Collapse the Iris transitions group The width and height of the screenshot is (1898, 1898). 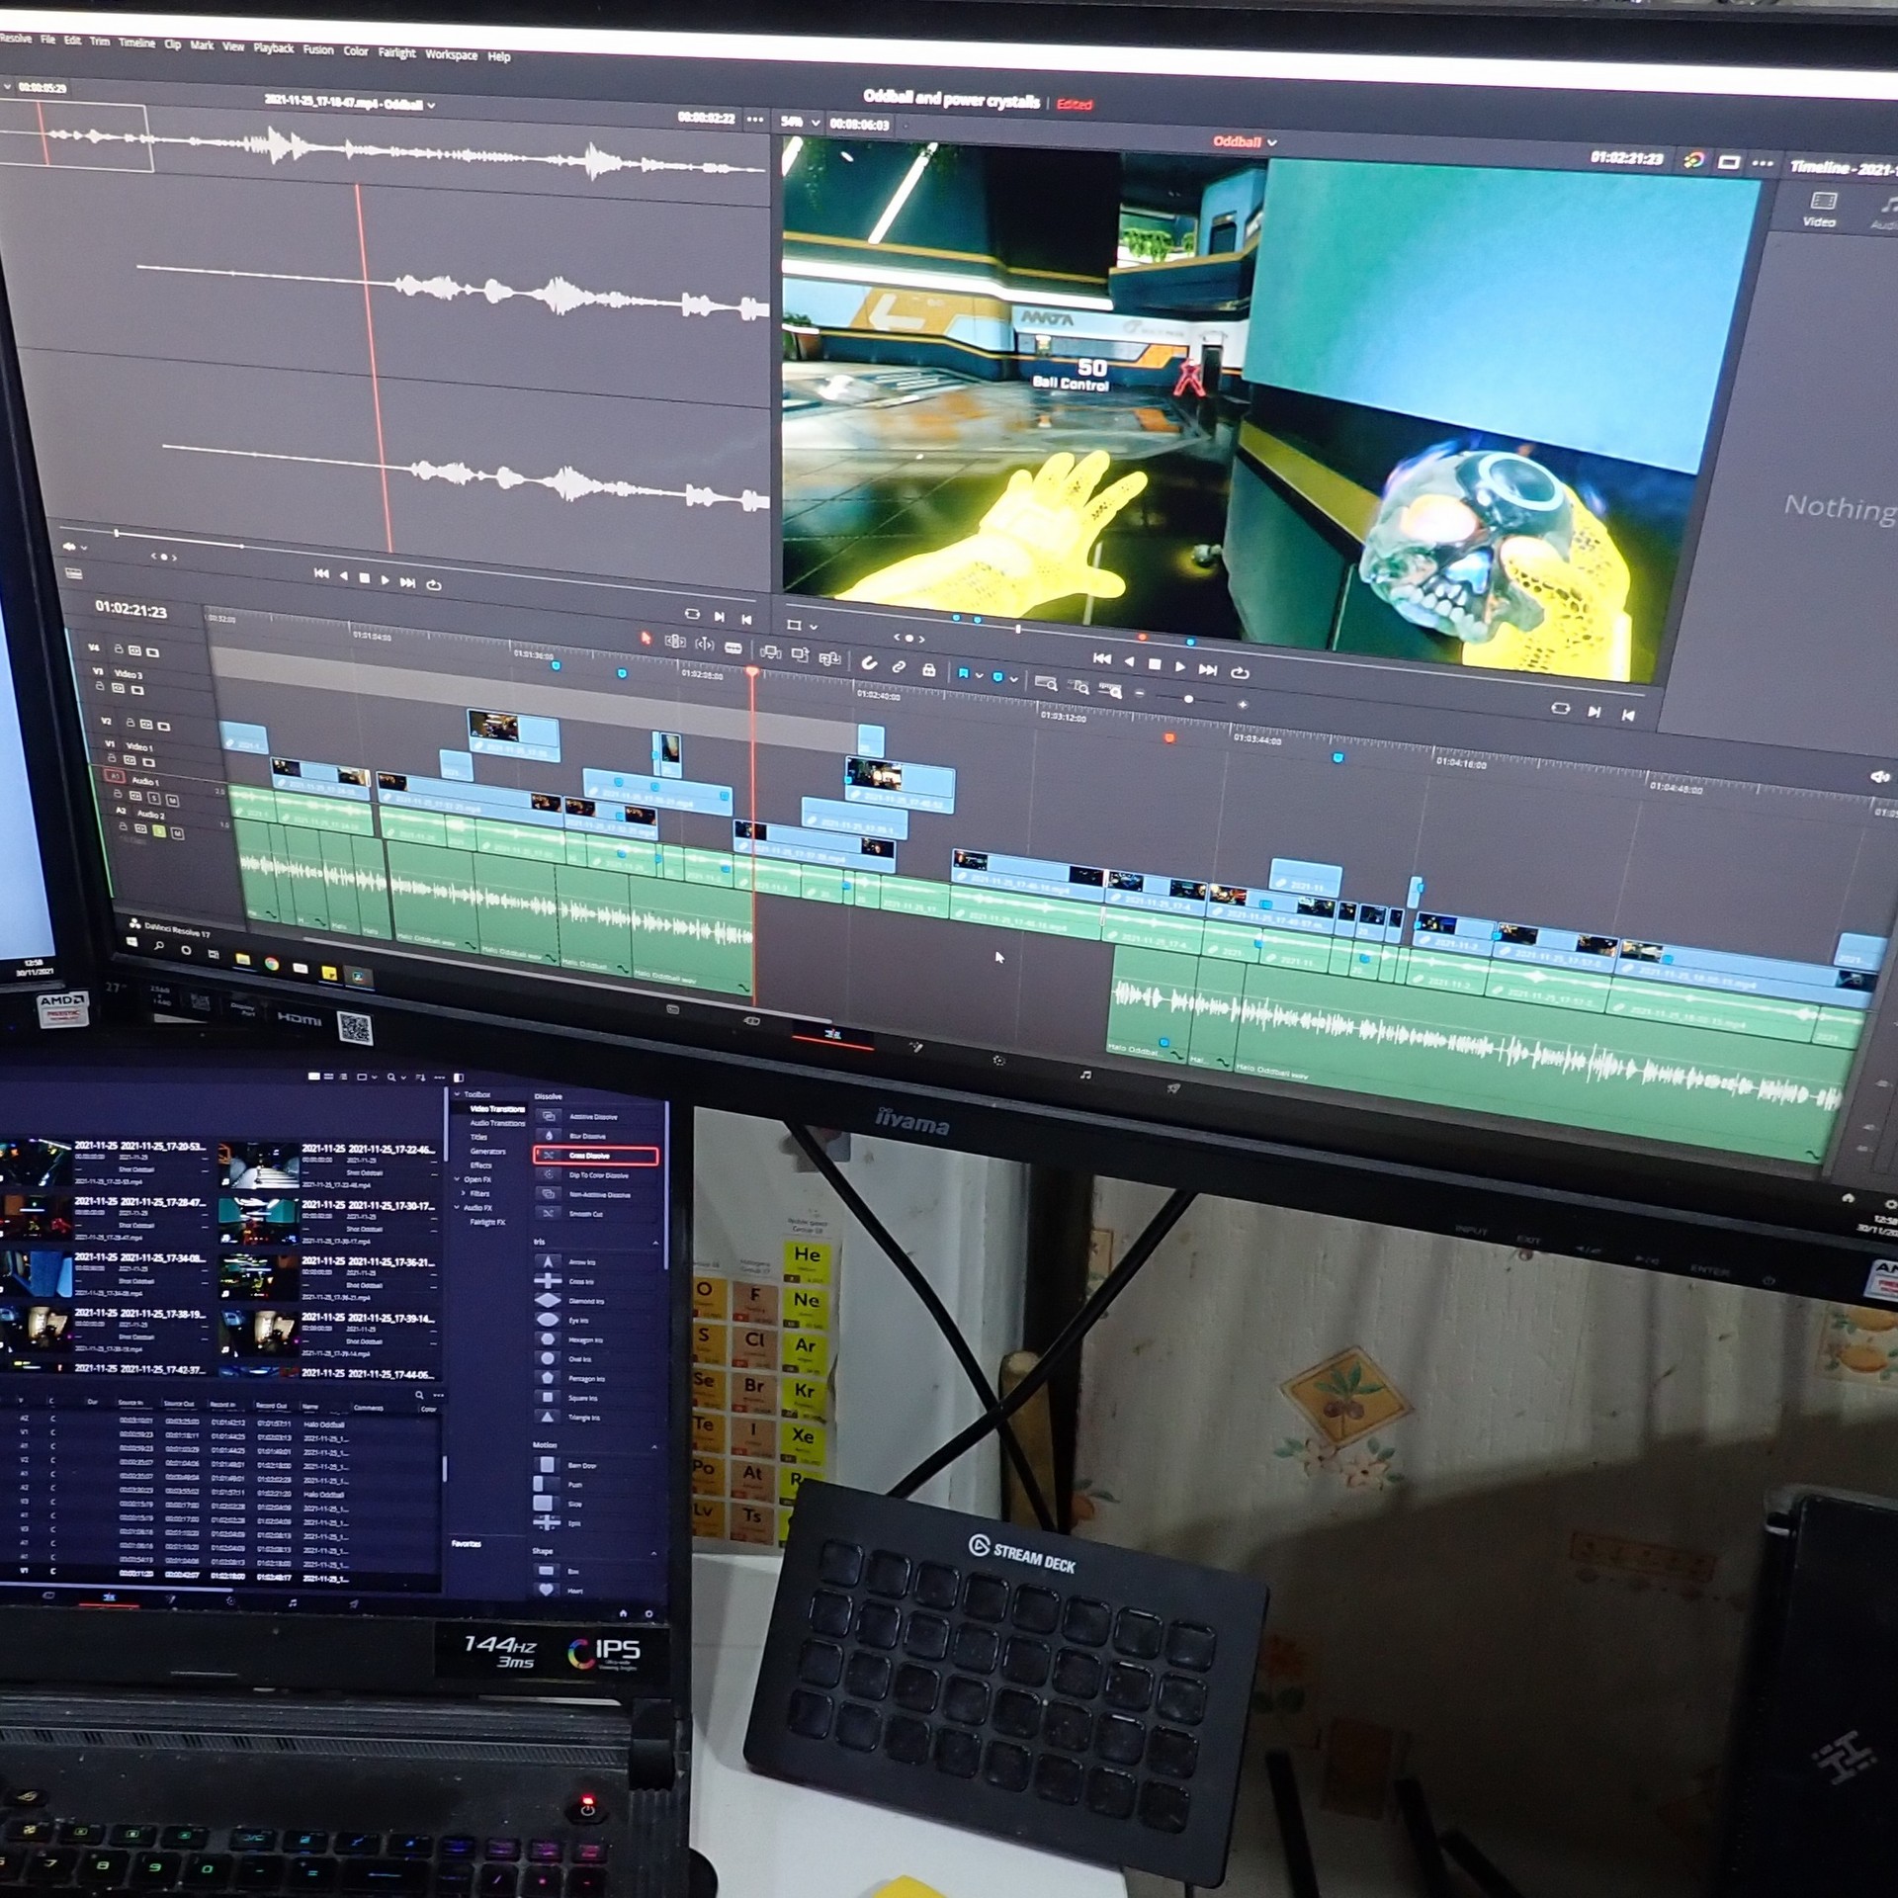point(655,1243)
